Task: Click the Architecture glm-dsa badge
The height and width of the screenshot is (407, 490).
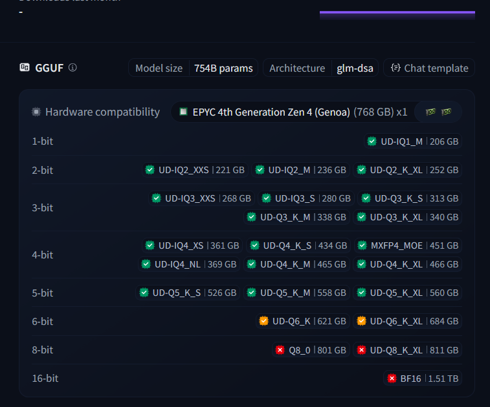Action: tap(320, 68)
